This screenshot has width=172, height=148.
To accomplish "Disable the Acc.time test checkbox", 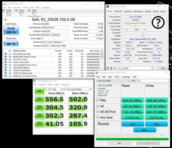I will [98, 118].
